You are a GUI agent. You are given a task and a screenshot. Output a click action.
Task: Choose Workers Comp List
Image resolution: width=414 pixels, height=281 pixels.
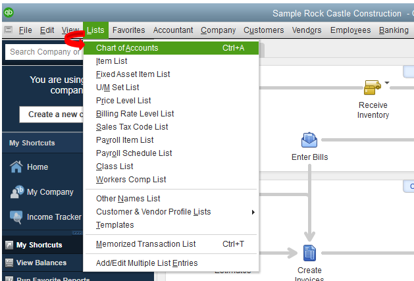pos(171,180)
